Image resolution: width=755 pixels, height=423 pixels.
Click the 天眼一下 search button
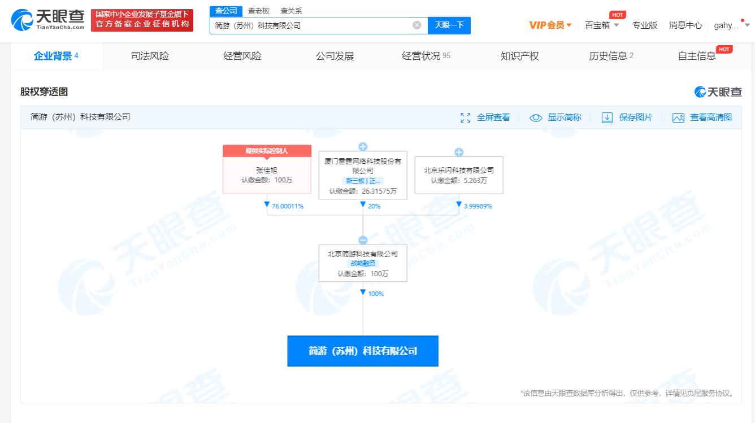(x=449, y=25)
